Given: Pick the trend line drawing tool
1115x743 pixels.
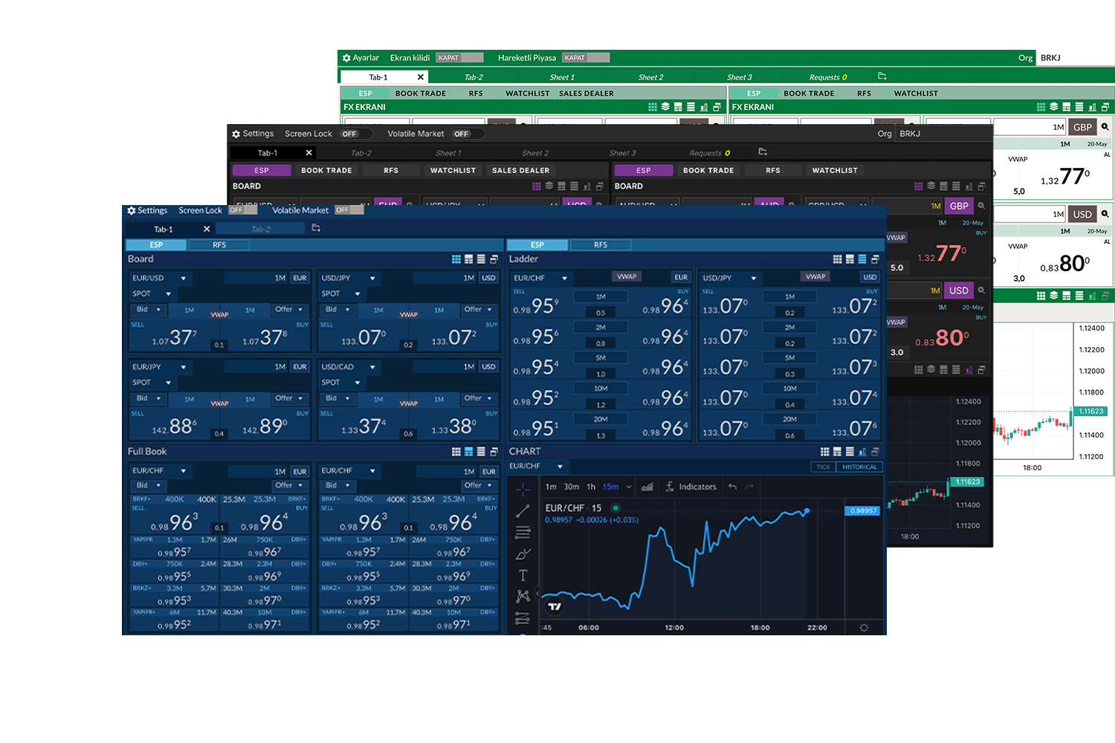Looking at the screenshot, I should pos(523,511).
